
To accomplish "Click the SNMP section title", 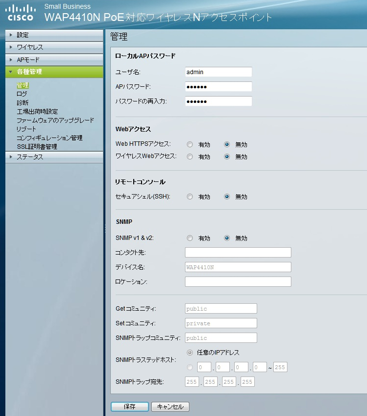I will pyautogui.click(x=124, y=222).
